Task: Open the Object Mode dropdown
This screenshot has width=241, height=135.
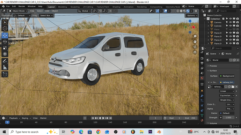Action: pyautogui.click(x=18, y=11)
